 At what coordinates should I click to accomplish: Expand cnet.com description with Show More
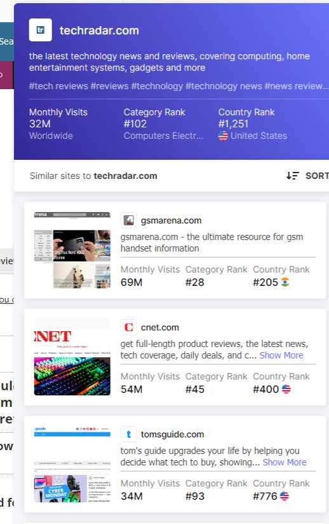[x=281, y=355]
